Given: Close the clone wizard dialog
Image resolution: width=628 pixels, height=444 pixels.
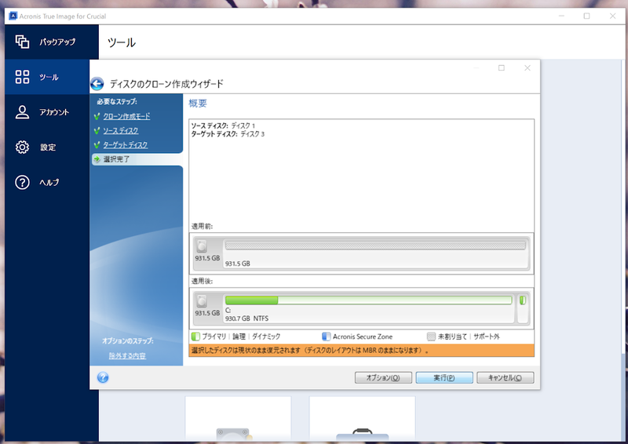Looking at the screenshot, I should coord(528,68).
